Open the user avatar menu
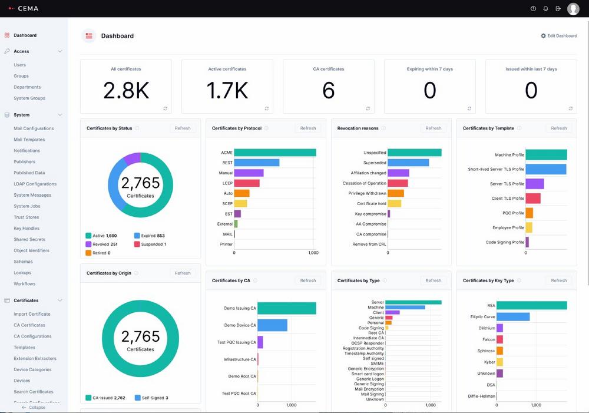Screen dimensions: 589x413 pos(573,9)
